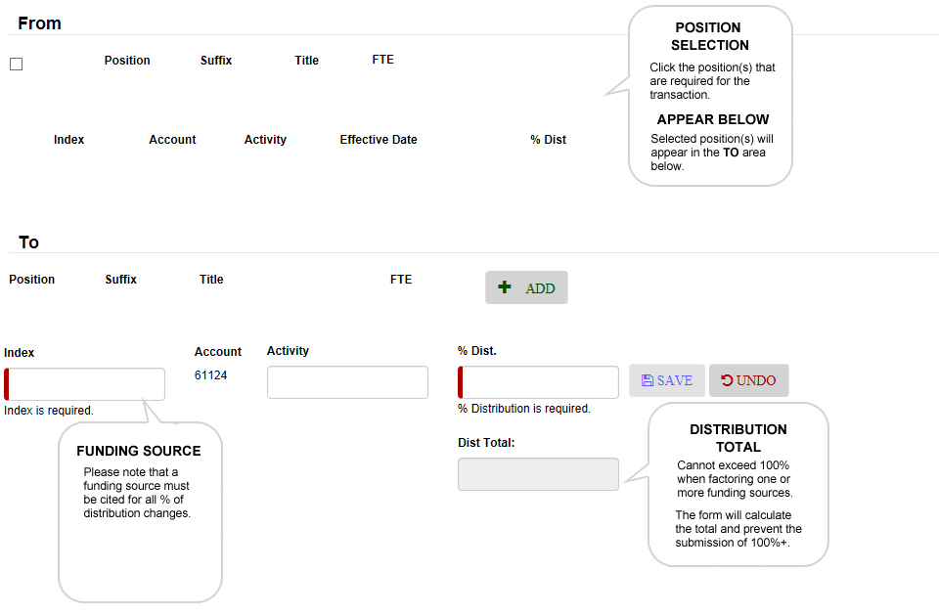Image resolution: width=939 pixels, height=615 pixels.
Task: Click the Effective Date column header
Action: coord(379,139)
